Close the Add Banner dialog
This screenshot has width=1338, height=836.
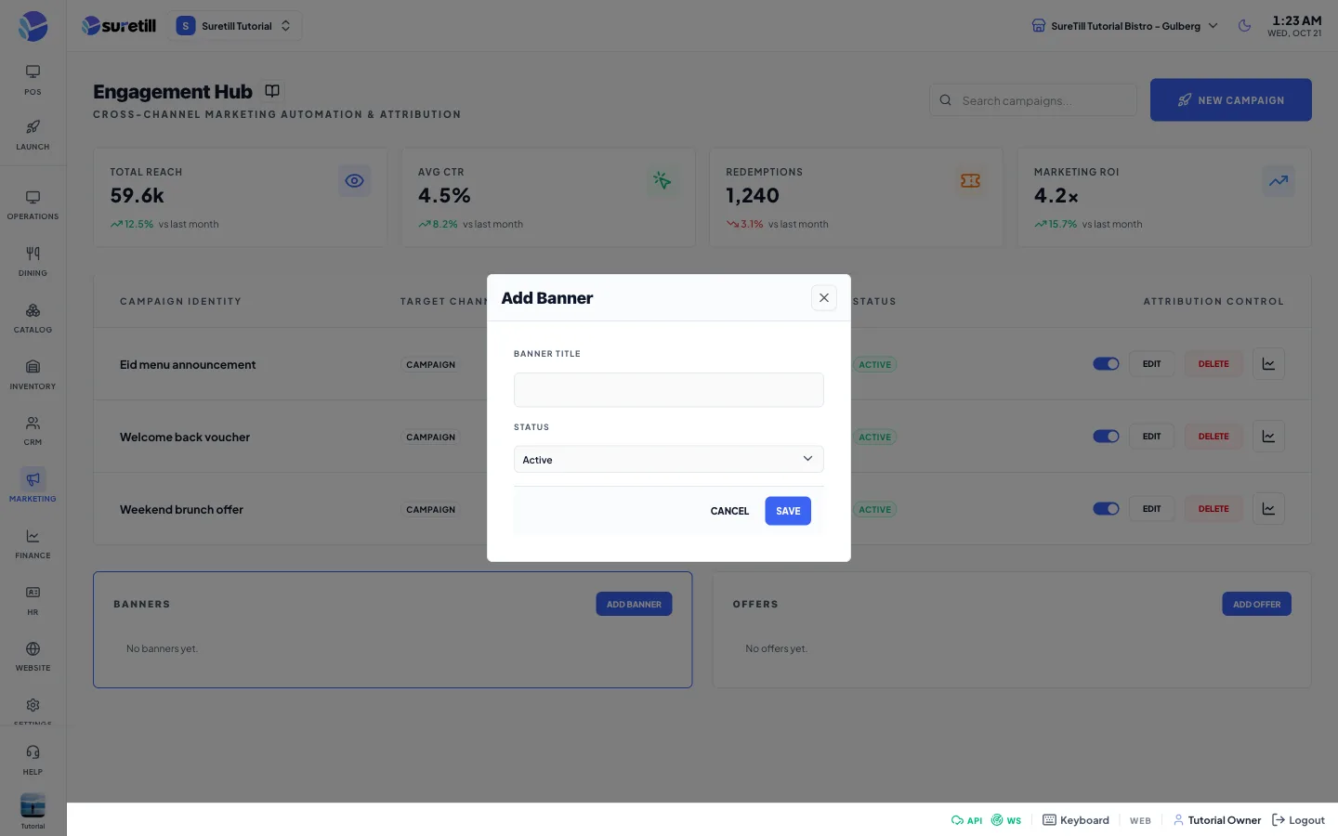(x=824, y=298)
